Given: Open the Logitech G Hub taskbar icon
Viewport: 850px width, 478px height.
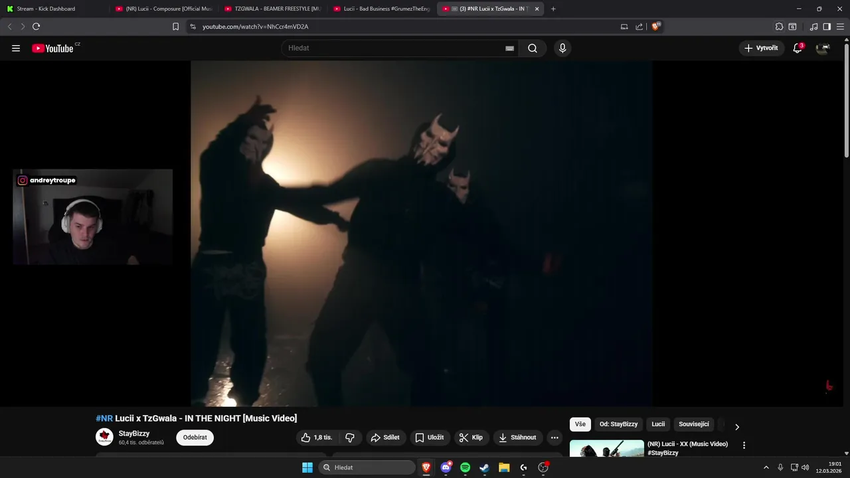Looking at the screenshot, I should pyautogui.click(x=523, y=467).
